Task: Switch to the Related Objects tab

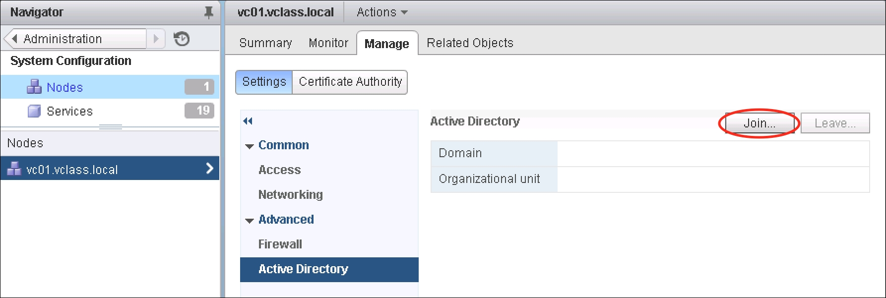Action: coord(470,43)
